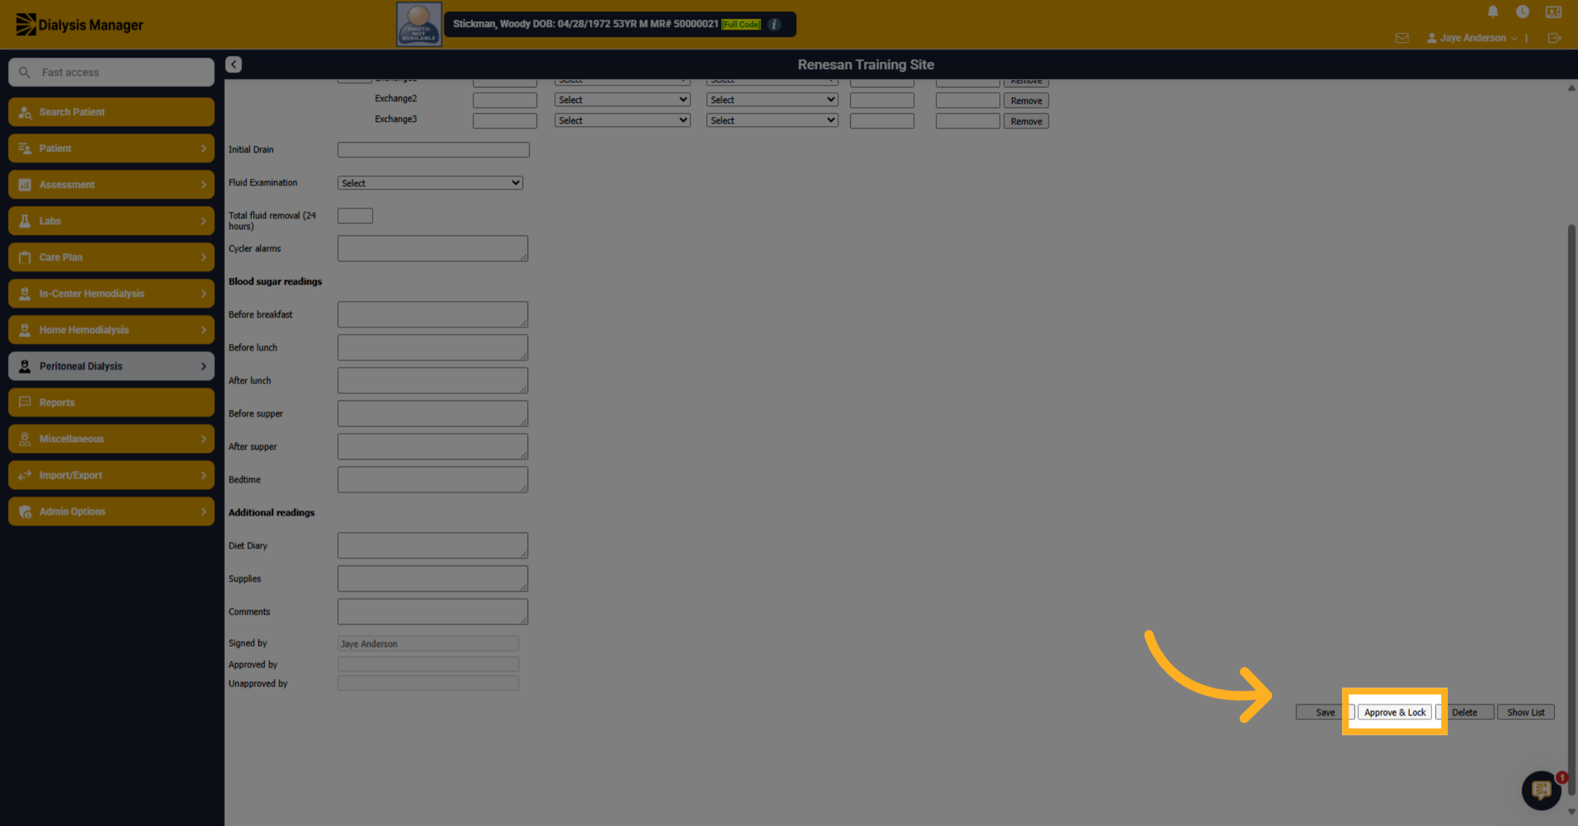Expand the Care Plan menu
This screenshot has height=826, width=1578.
coord(111,257)
